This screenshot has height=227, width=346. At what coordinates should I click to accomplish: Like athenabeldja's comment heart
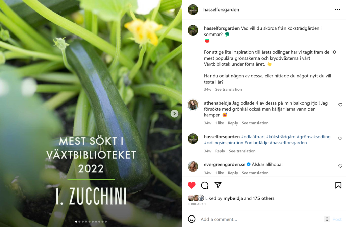point(340,105)
